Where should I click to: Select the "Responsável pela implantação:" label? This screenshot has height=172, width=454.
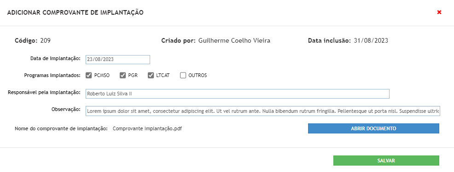point(44,92)
